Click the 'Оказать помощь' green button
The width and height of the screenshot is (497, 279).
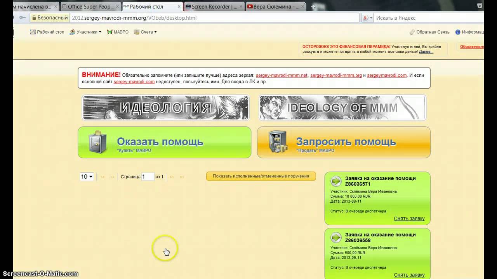[164, 142]
